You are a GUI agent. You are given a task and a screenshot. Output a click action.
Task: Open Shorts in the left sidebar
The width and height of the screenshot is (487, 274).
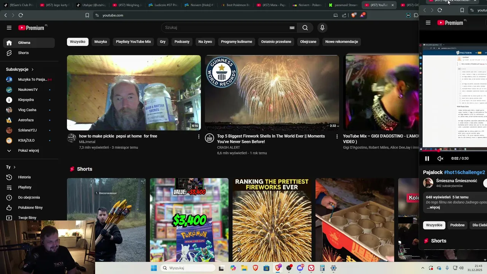click(29, 53)
